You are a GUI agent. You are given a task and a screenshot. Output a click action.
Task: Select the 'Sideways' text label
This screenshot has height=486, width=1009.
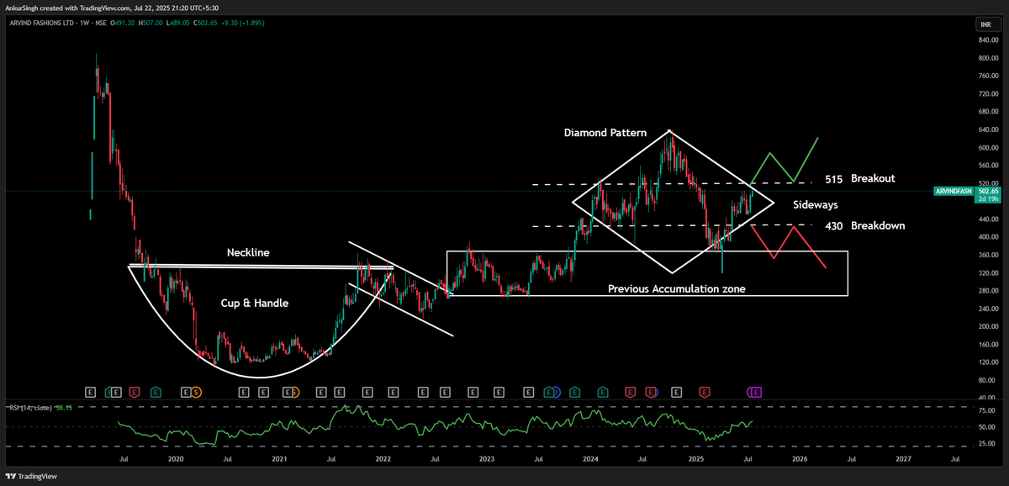tap(816, 204)
